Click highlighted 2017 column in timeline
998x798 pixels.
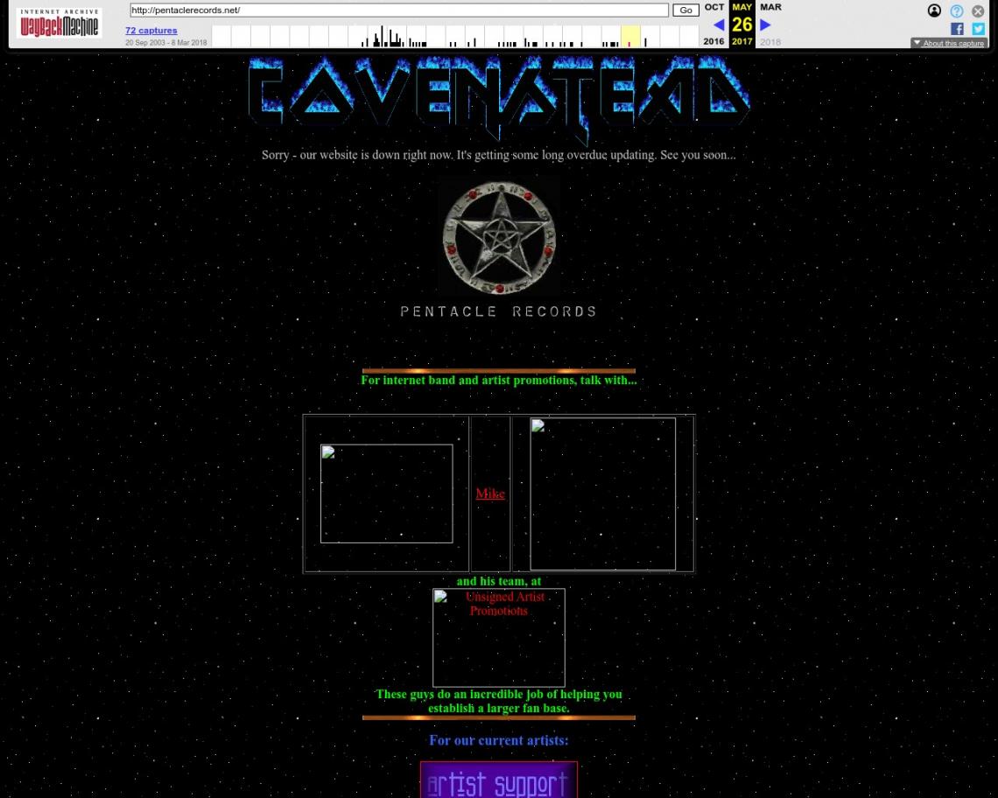click(x=630, y=36)
